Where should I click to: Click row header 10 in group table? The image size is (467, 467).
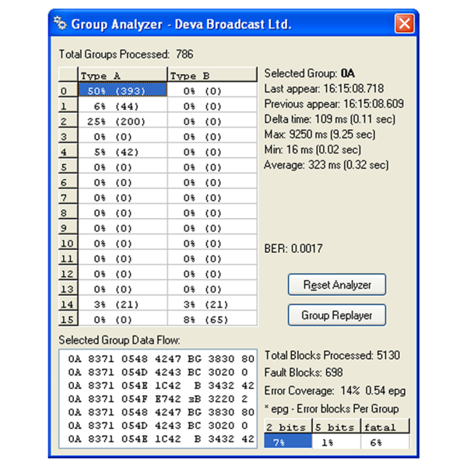coord(68,243)
